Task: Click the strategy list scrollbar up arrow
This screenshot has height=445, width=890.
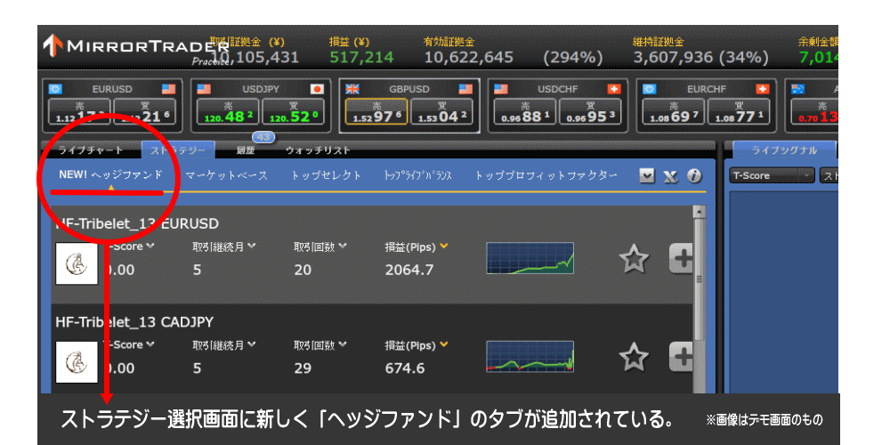Action: [x=700, y=211]
